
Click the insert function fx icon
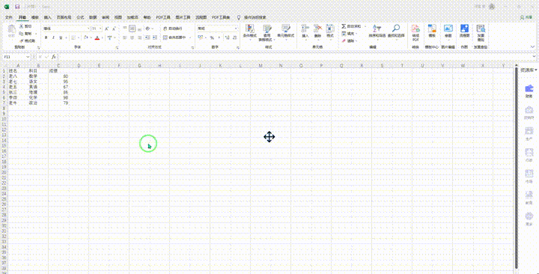click(x=53, y=57)
